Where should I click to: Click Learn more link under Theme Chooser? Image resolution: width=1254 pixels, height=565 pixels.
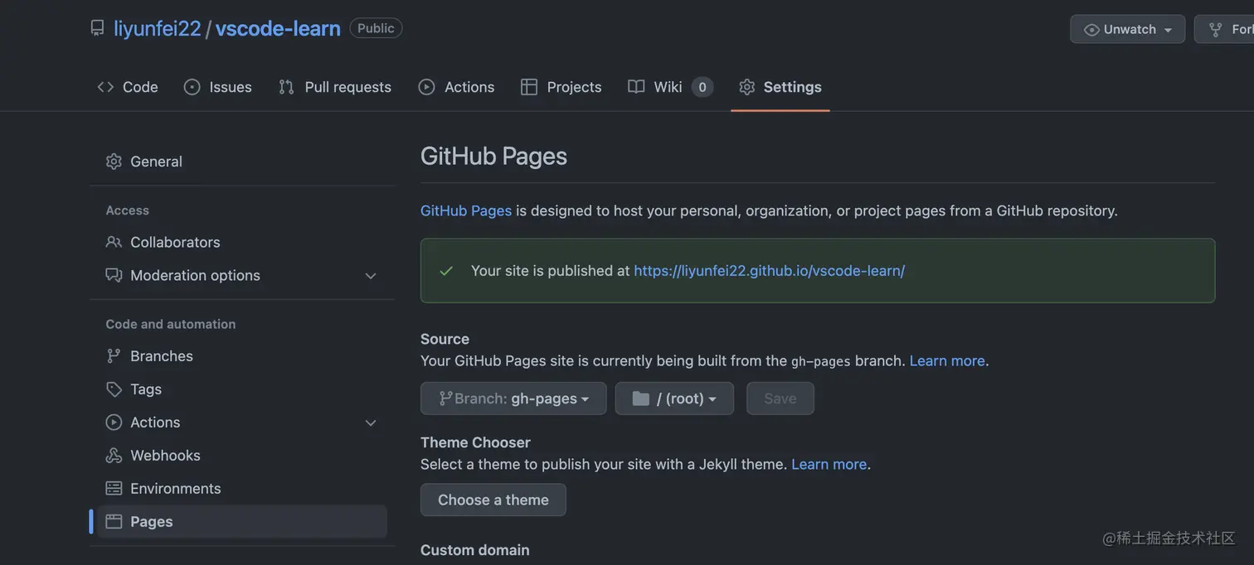[829, 464]
